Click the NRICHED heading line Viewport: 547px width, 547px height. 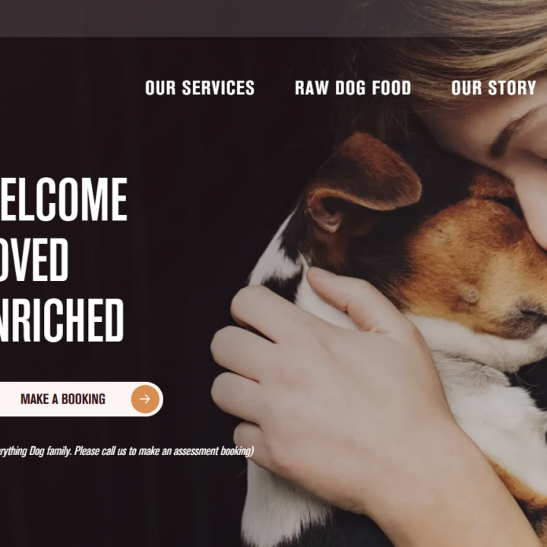pos(62,320)
